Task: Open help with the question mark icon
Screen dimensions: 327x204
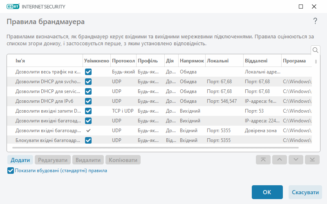Action: [x=315, y=21]
